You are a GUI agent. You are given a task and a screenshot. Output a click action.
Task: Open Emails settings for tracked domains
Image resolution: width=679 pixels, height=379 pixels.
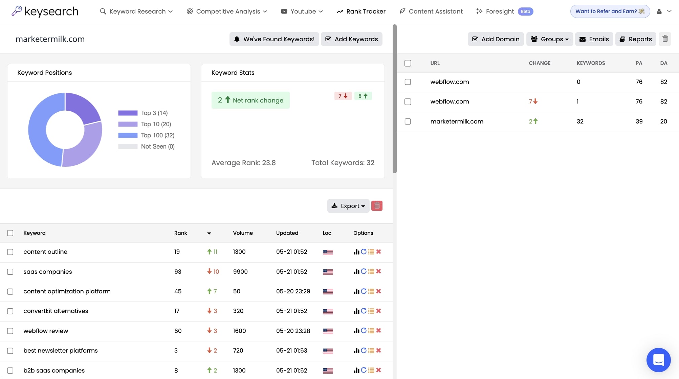pos(594,39)
